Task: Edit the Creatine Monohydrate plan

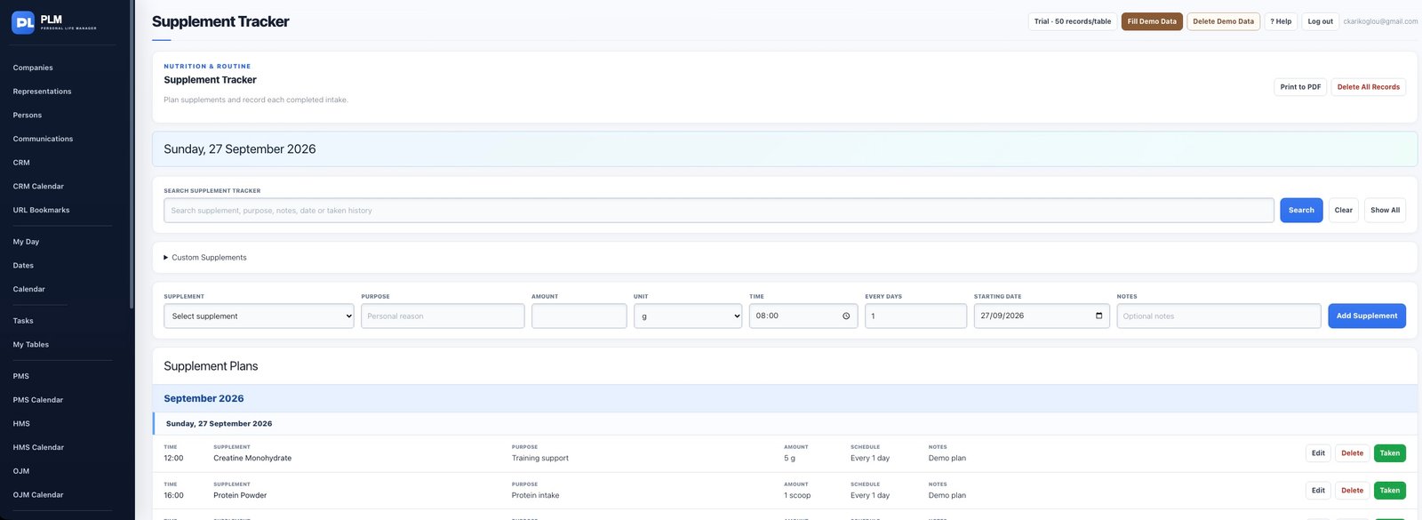Action: click(x=1318, y=453)
